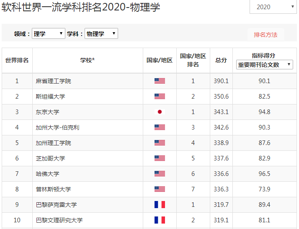
Task: Click the total score 336.6
Action: click(221, 174)
